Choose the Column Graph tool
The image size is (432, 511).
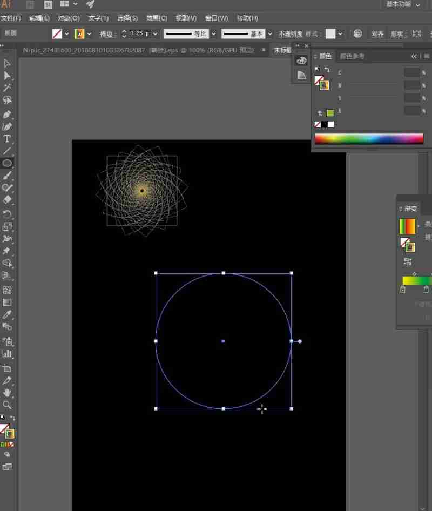coord(7,354)
